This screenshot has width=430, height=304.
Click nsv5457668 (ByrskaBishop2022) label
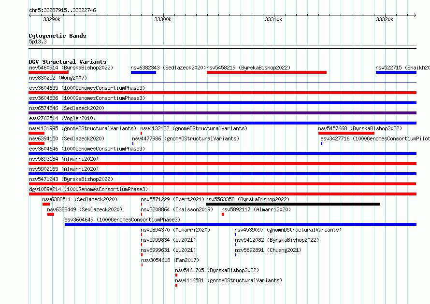click(x=360, y=128)
